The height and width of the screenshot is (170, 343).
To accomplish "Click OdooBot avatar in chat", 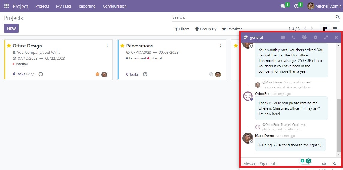I will (x=248, y=96).
